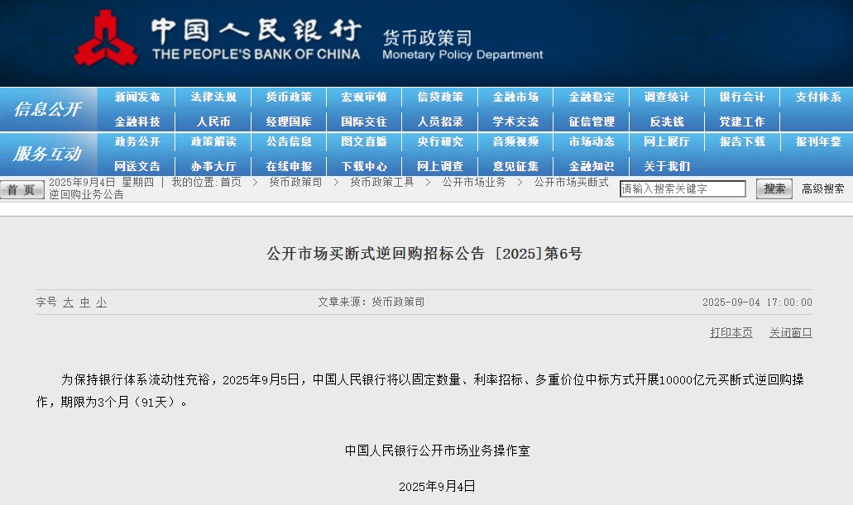The image size is (853, 505).
Task: Click the 货币政策司 Monetary Policy Department header text
Action: (462, 45)
